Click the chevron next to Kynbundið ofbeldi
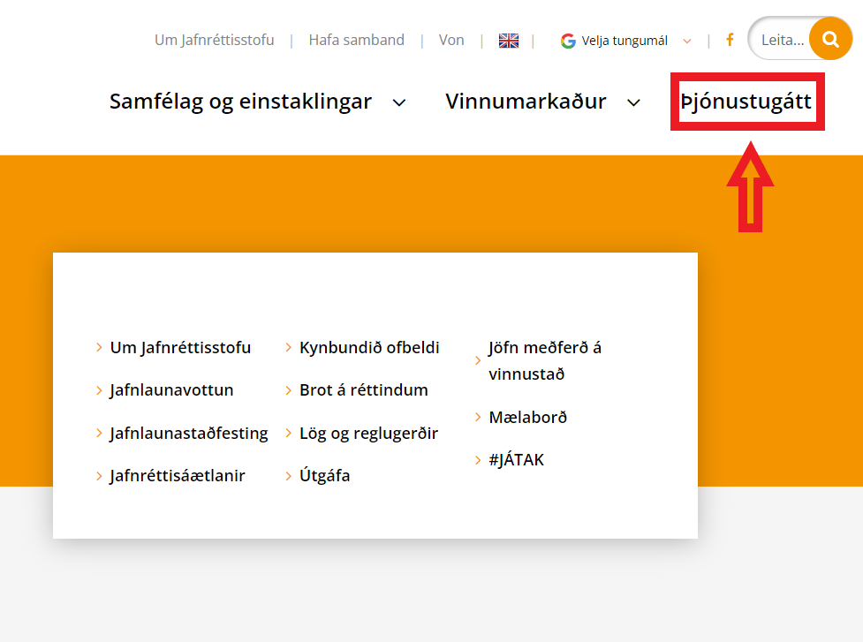Screen dimensions: 863x642 287,347
